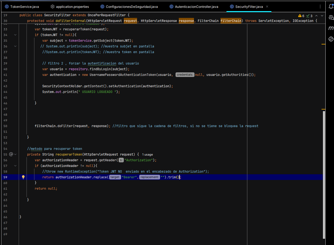Click the "target:" parameter hint

coord(115,177)
